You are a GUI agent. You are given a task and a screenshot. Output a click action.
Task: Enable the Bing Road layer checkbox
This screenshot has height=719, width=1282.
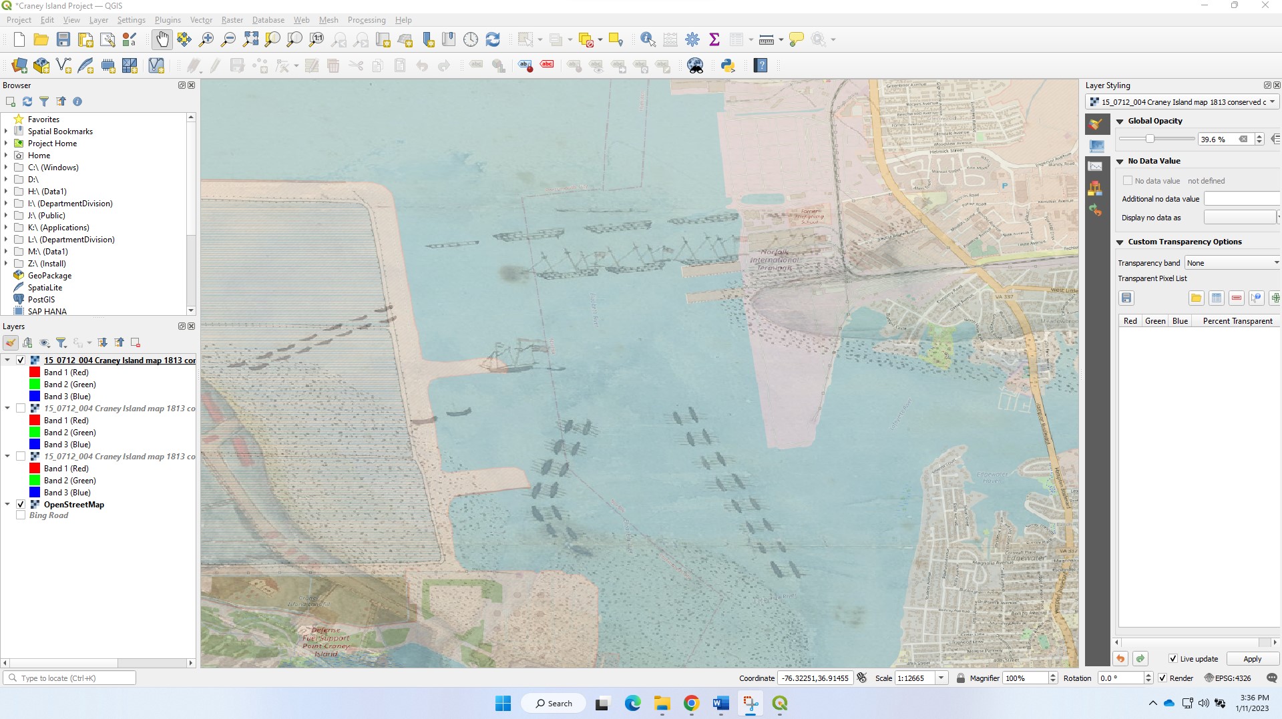21,515
